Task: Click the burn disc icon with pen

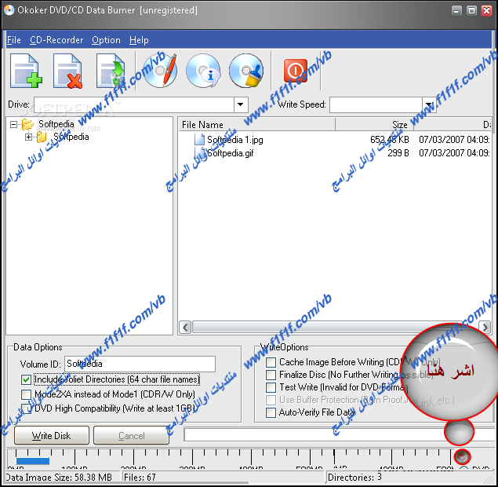Action: point(160,71)
